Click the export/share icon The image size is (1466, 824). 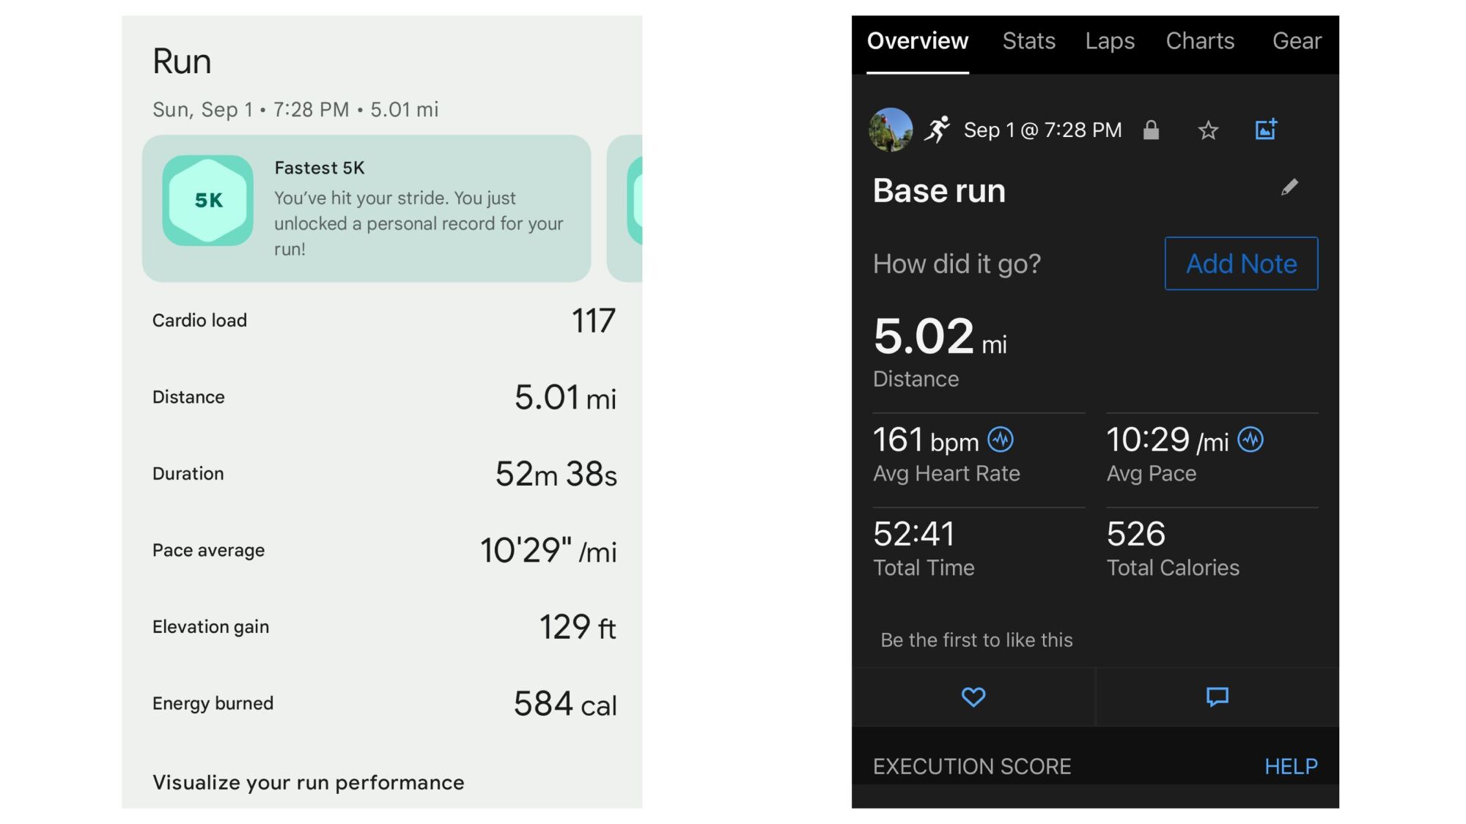tap(1267, 127)
